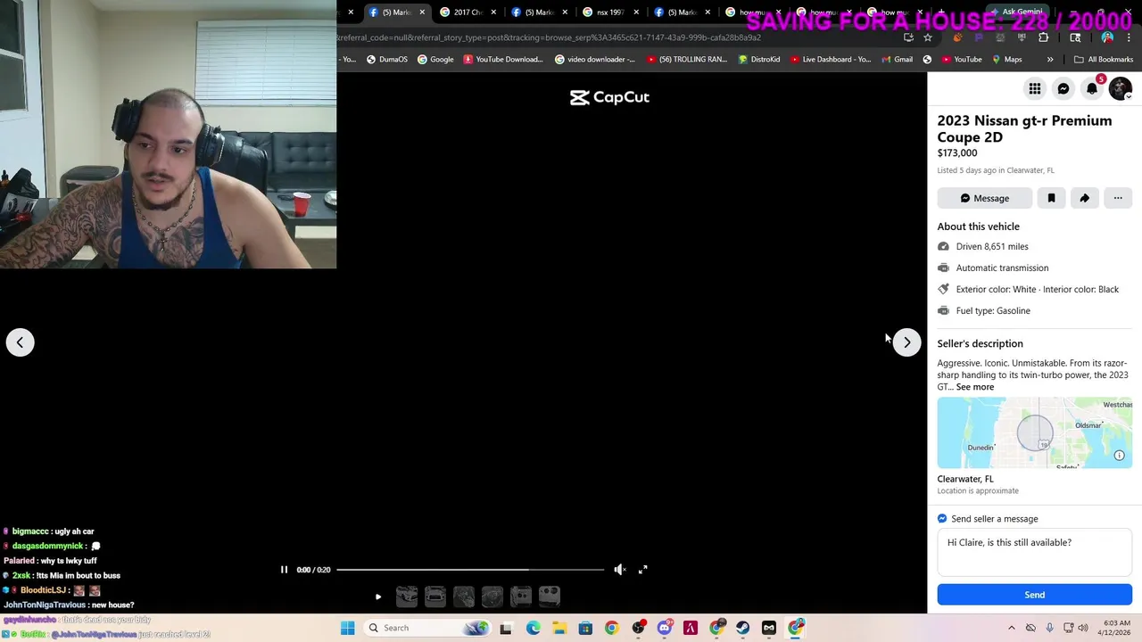This screenshot has width=1142, height=642.
Task: Open the Google bookmark
Action: (435, 60)
